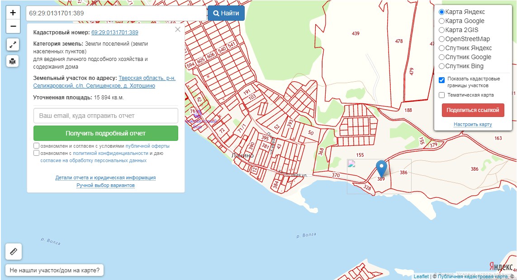Click the email input for the report

click(106, 116)
